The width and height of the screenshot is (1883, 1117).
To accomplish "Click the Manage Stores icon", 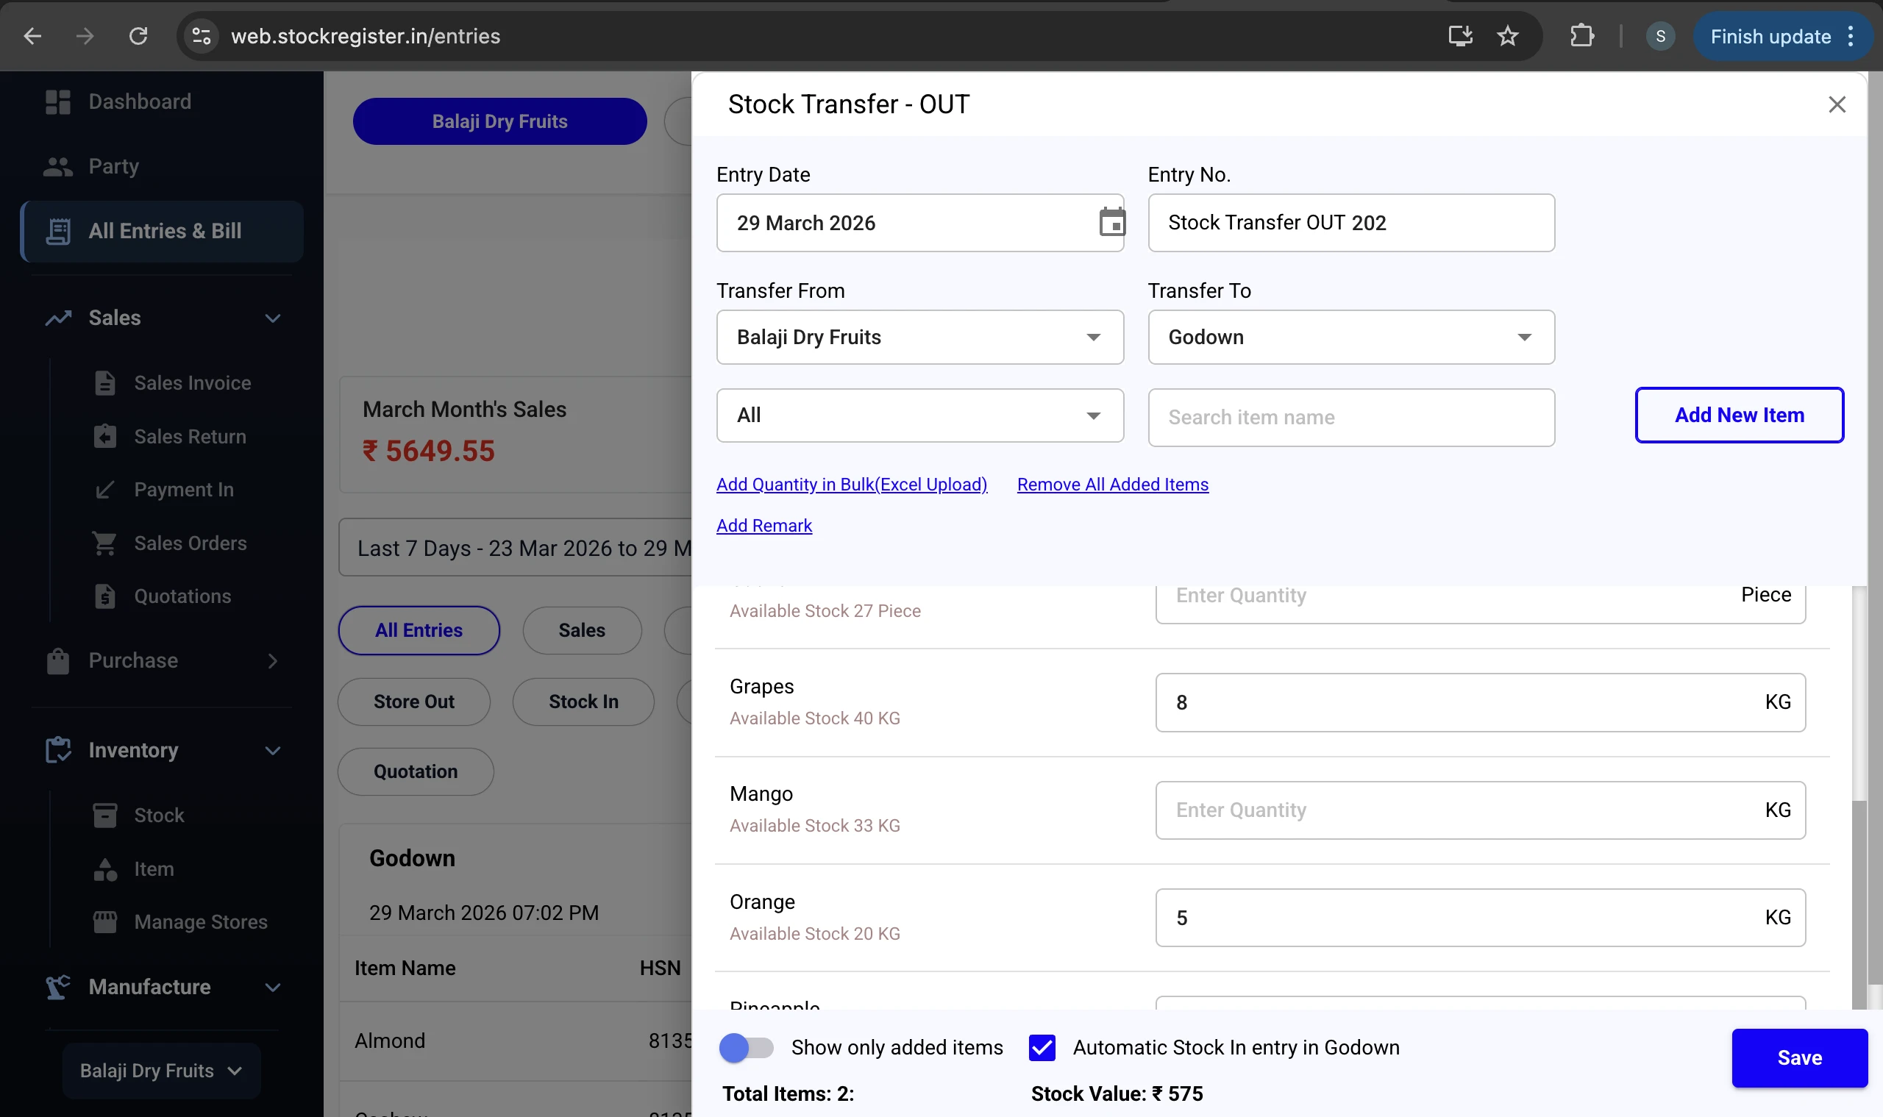I will 104,921.
